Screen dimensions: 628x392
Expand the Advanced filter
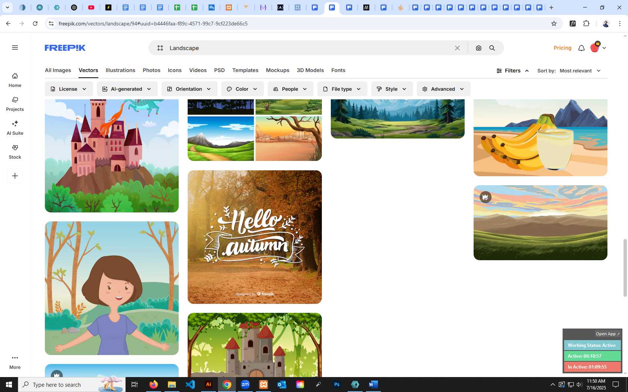443,89
